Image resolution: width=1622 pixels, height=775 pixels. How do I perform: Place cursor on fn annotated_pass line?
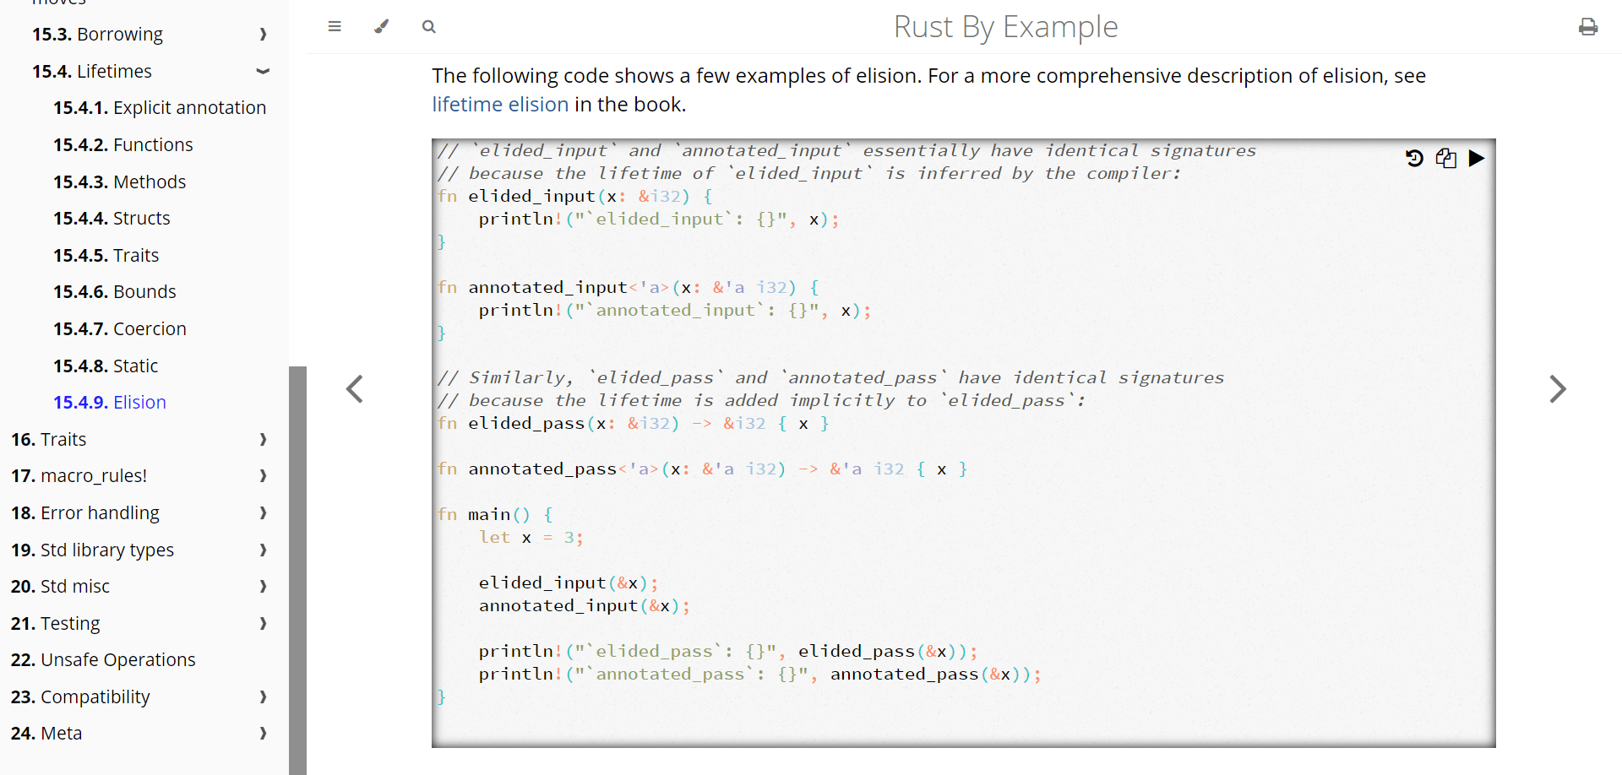[x=703, y=469]
